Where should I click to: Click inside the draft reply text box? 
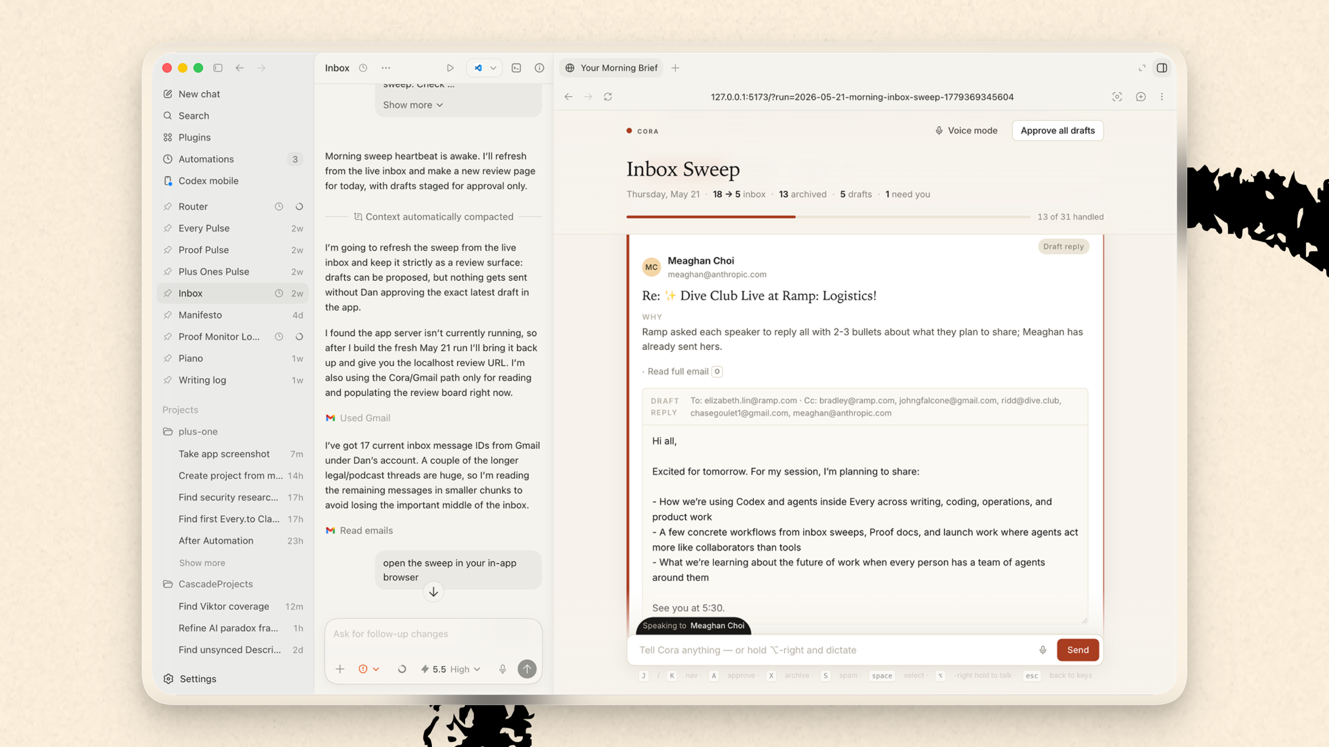click(865, 524)
